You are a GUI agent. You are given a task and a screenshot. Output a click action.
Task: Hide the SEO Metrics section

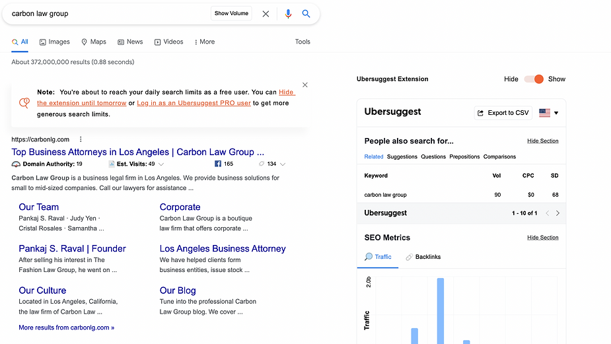pos(543,238)
